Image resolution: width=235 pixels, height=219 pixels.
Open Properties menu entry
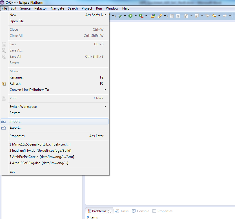(55, 136)
